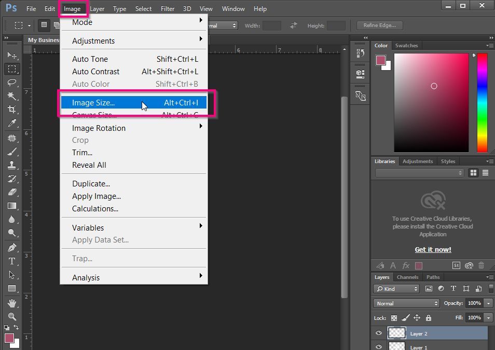Toggle Lock transparent pixels
The height and width of the screenshot is (350, 495).
393,318
